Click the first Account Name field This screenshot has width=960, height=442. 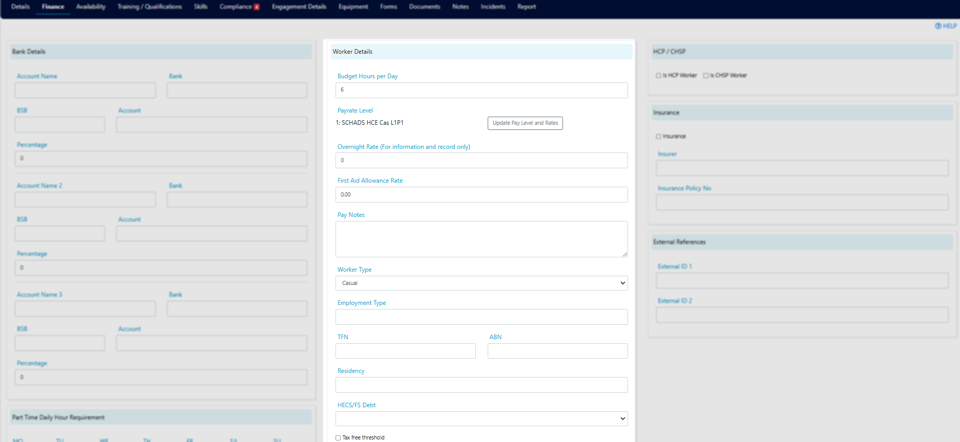point(85,91)
